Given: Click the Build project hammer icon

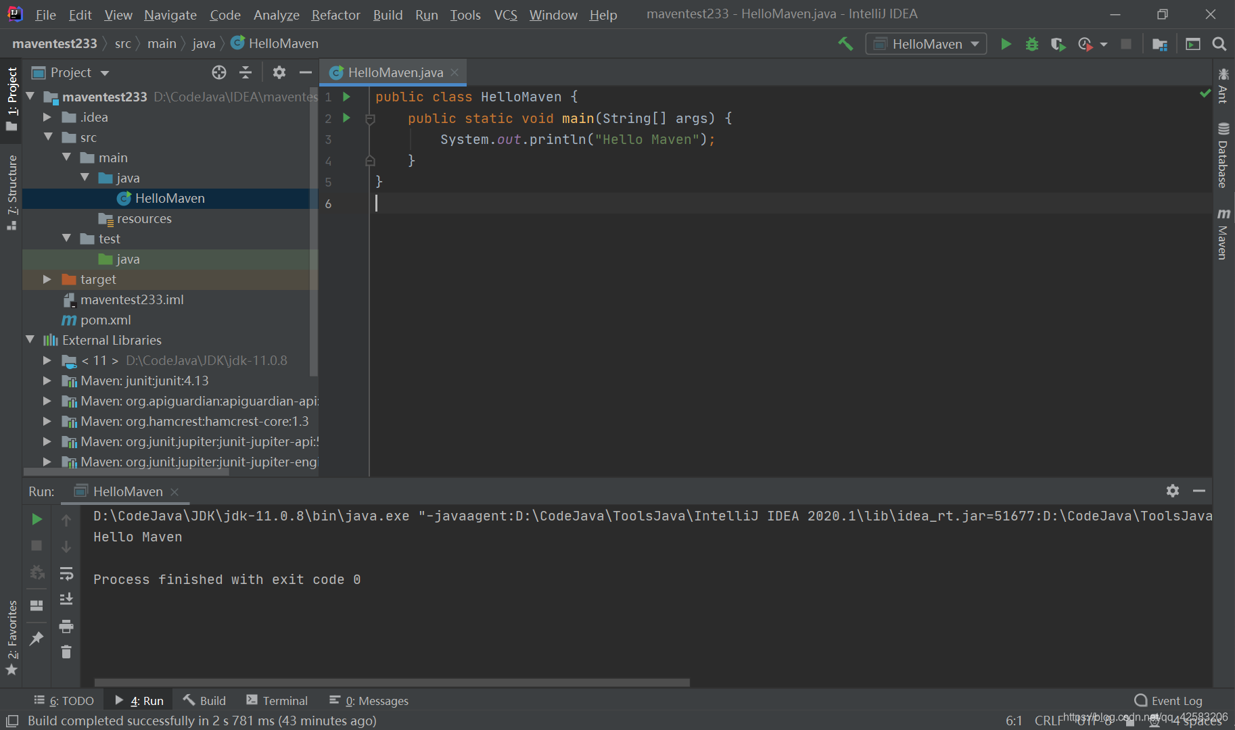Looking at the screenshot, I should point(845,43).
